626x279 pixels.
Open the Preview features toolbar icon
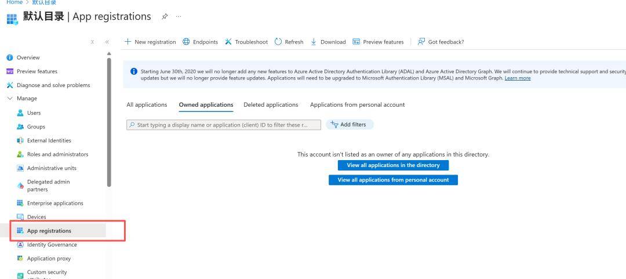click(x=356, y=42)
